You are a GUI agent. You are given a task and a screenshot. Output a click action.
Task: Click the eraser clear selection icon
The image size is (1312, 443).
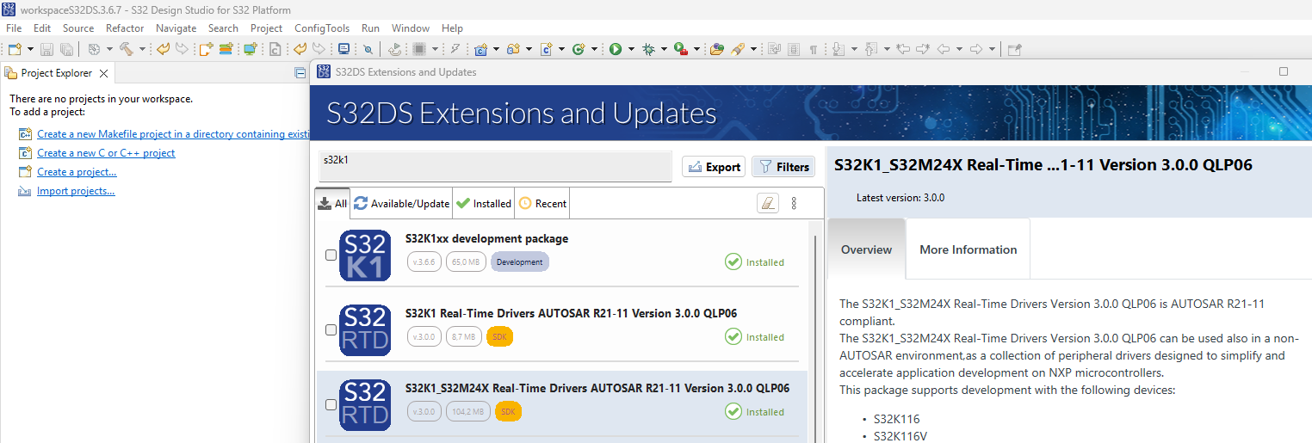point(768,203)
